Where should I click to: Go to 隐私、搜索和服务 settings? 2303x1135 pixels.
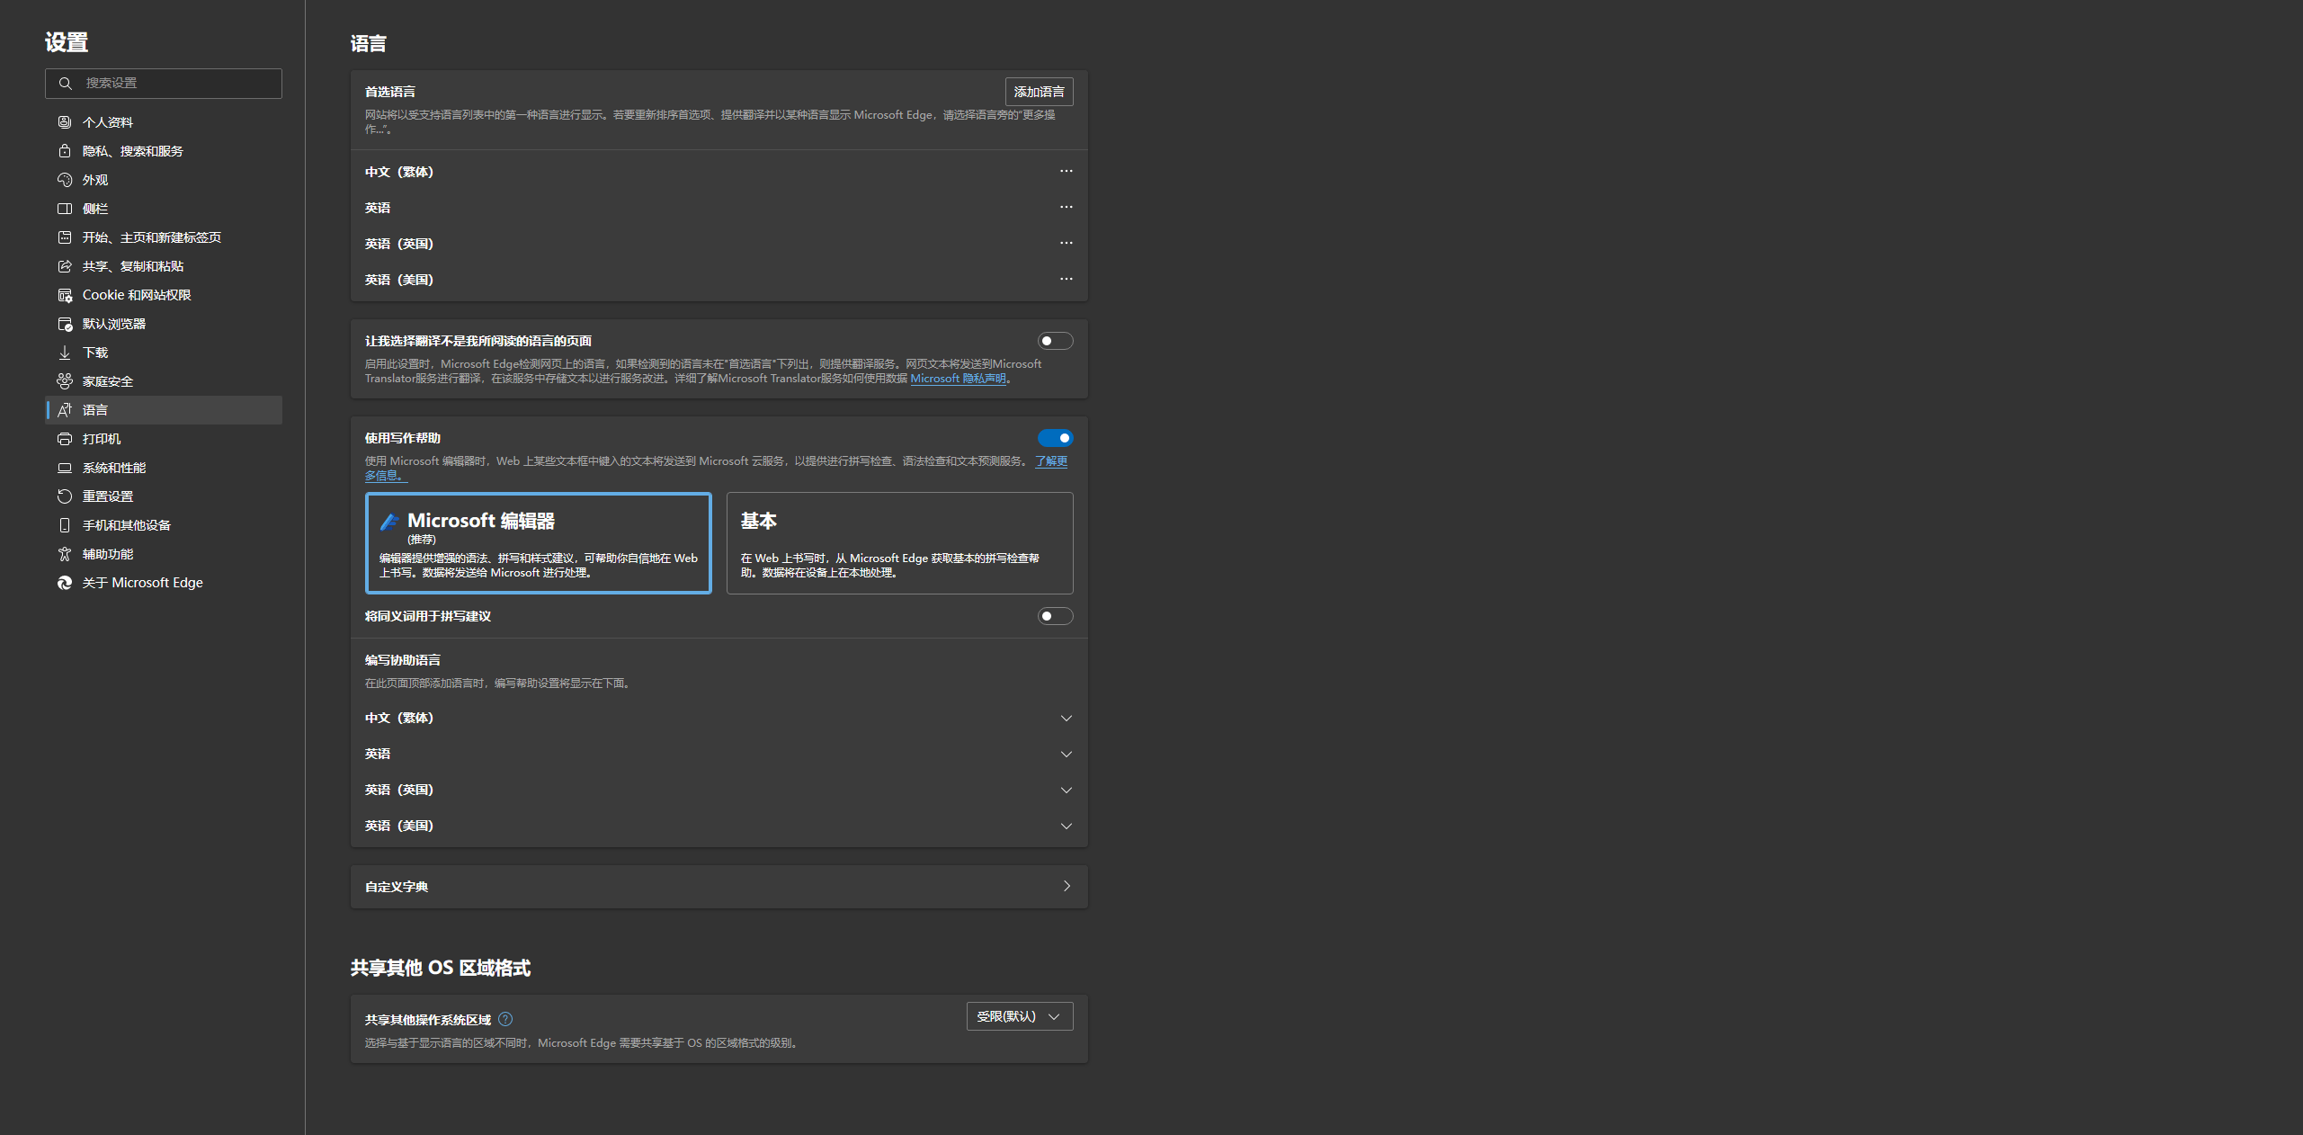(132, 151)
